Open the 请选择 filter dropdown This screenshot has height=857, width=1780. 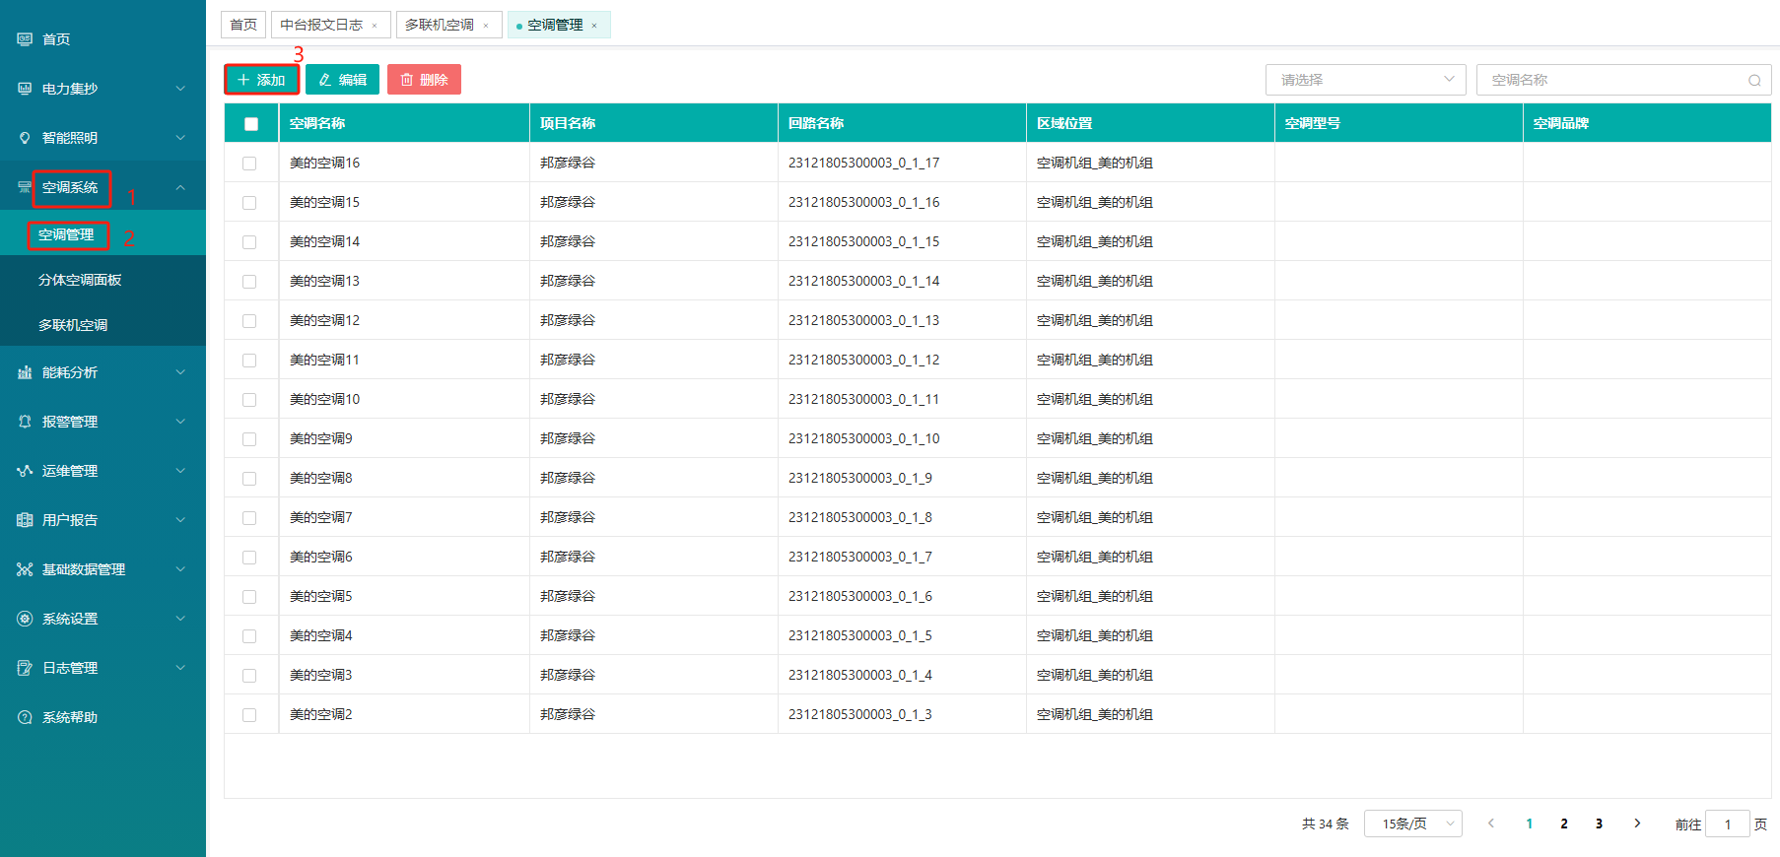(1365, 80)
